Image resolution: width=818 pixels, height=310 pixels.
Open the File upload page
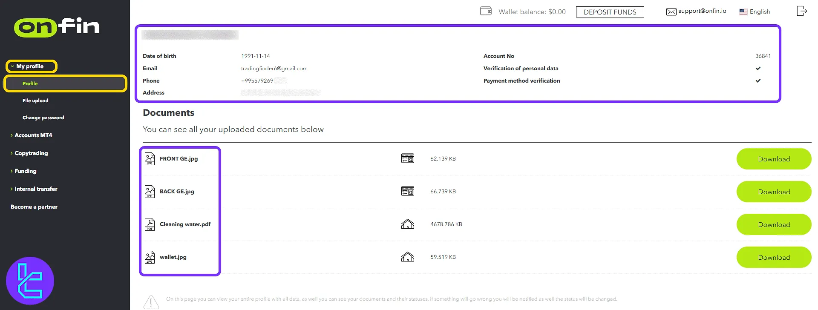point(35,100)
